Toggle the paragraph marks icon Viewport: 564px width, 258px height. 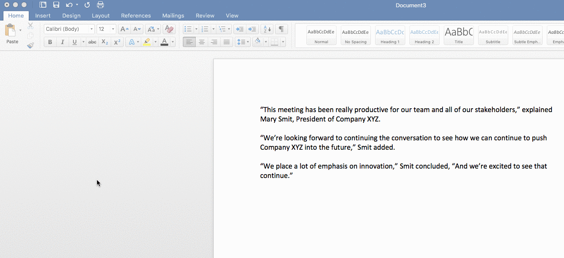tap(281, 29)
